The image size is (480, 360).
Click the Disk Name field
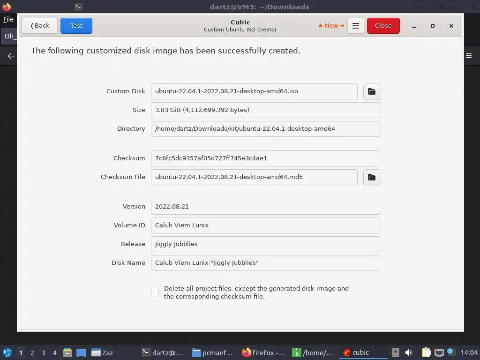265,262
